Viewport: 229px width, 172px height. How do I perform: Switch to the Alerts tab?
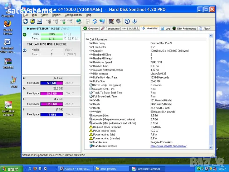coord(204,29)
